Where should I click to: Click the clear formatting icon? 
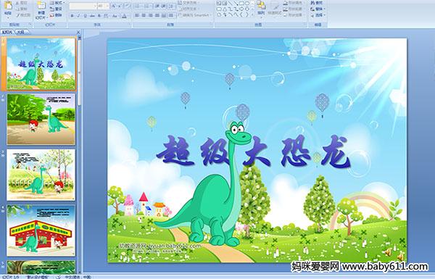tap(128, 6)
